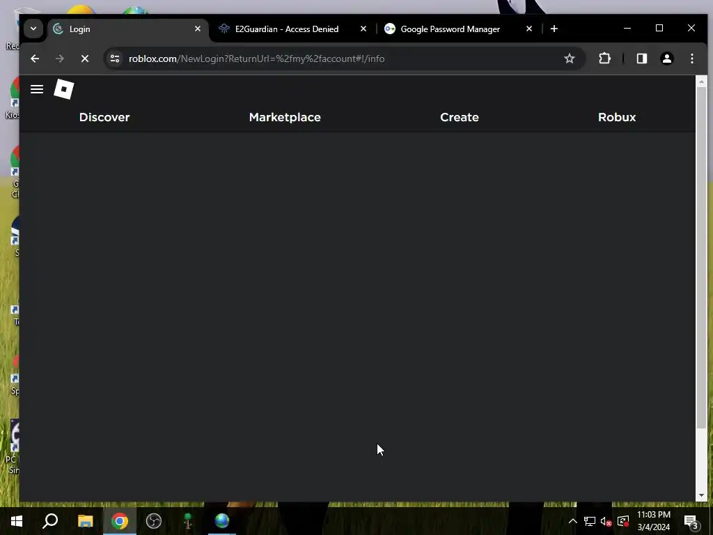Click the muted volume tray icon
This screenshot has width=713, height=535.
(x=606, y=521)
